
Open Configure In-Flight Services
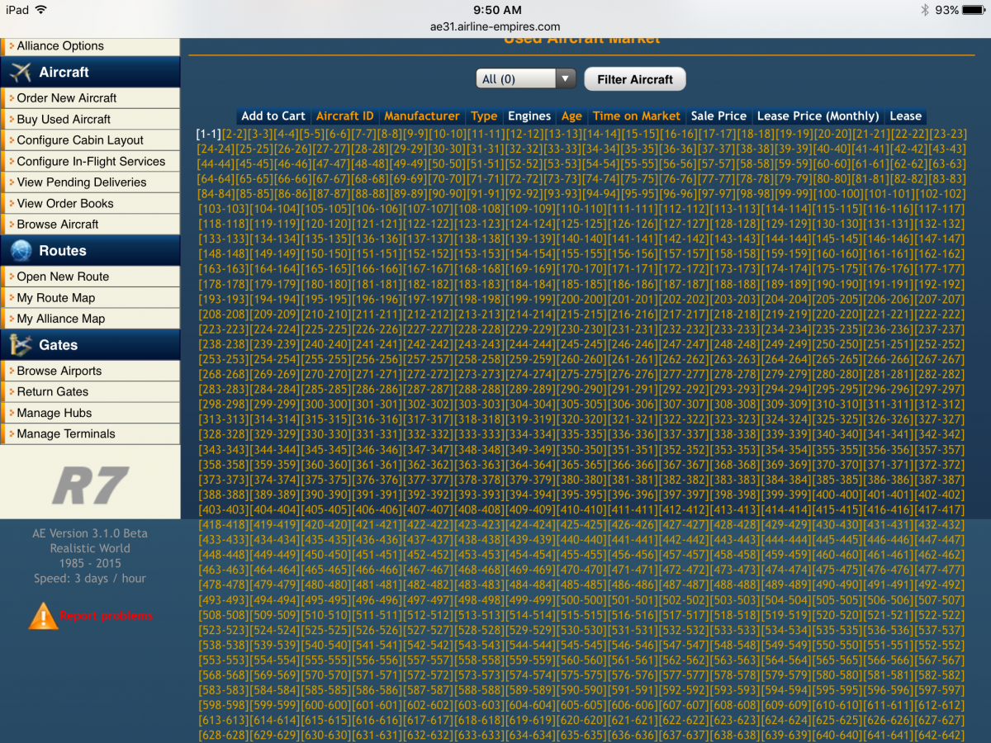[x=91, y=162]
